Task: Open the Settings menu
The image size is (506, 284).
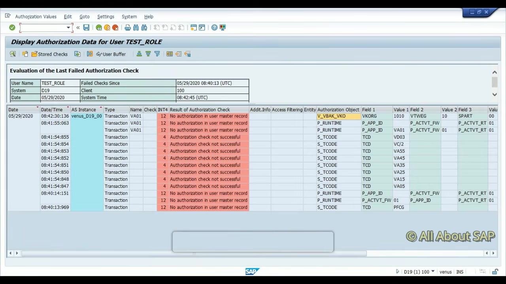Action: tap(106, 17)
